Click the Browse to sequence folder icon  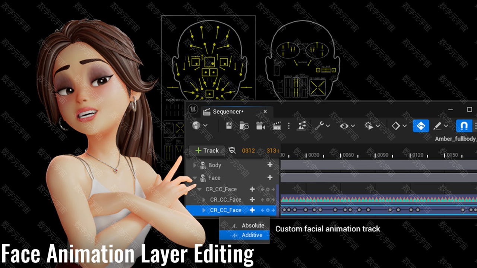tap(244, 126)
